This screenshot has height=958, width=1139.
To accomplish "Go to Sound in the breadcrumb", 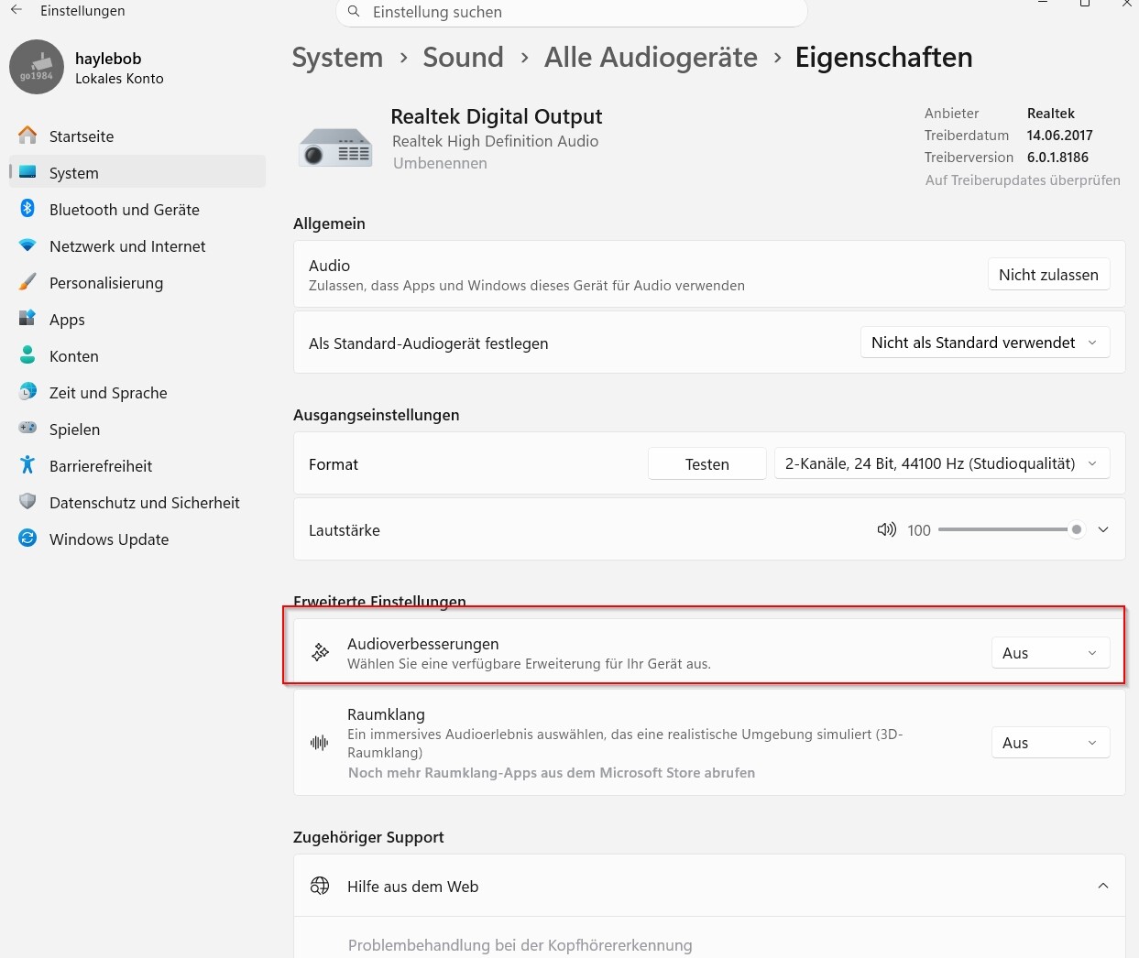I will pos(463,58).
